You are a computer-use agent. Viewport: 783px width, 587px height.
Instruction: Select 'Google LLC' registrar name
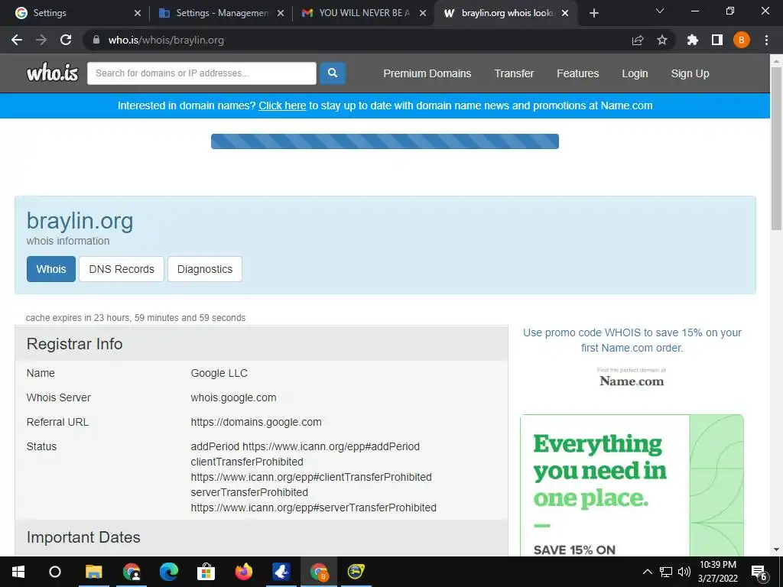(x=219, y=373)
